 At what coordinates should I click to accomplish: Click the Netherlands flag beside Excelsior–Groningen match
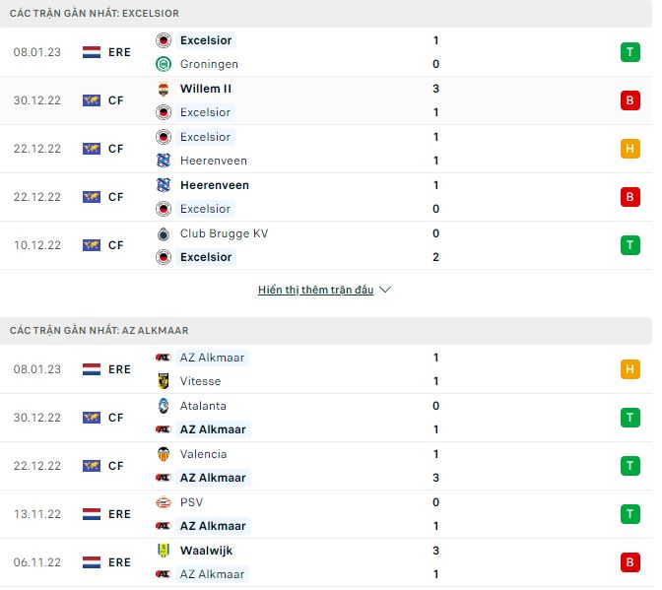click(92, 52)
